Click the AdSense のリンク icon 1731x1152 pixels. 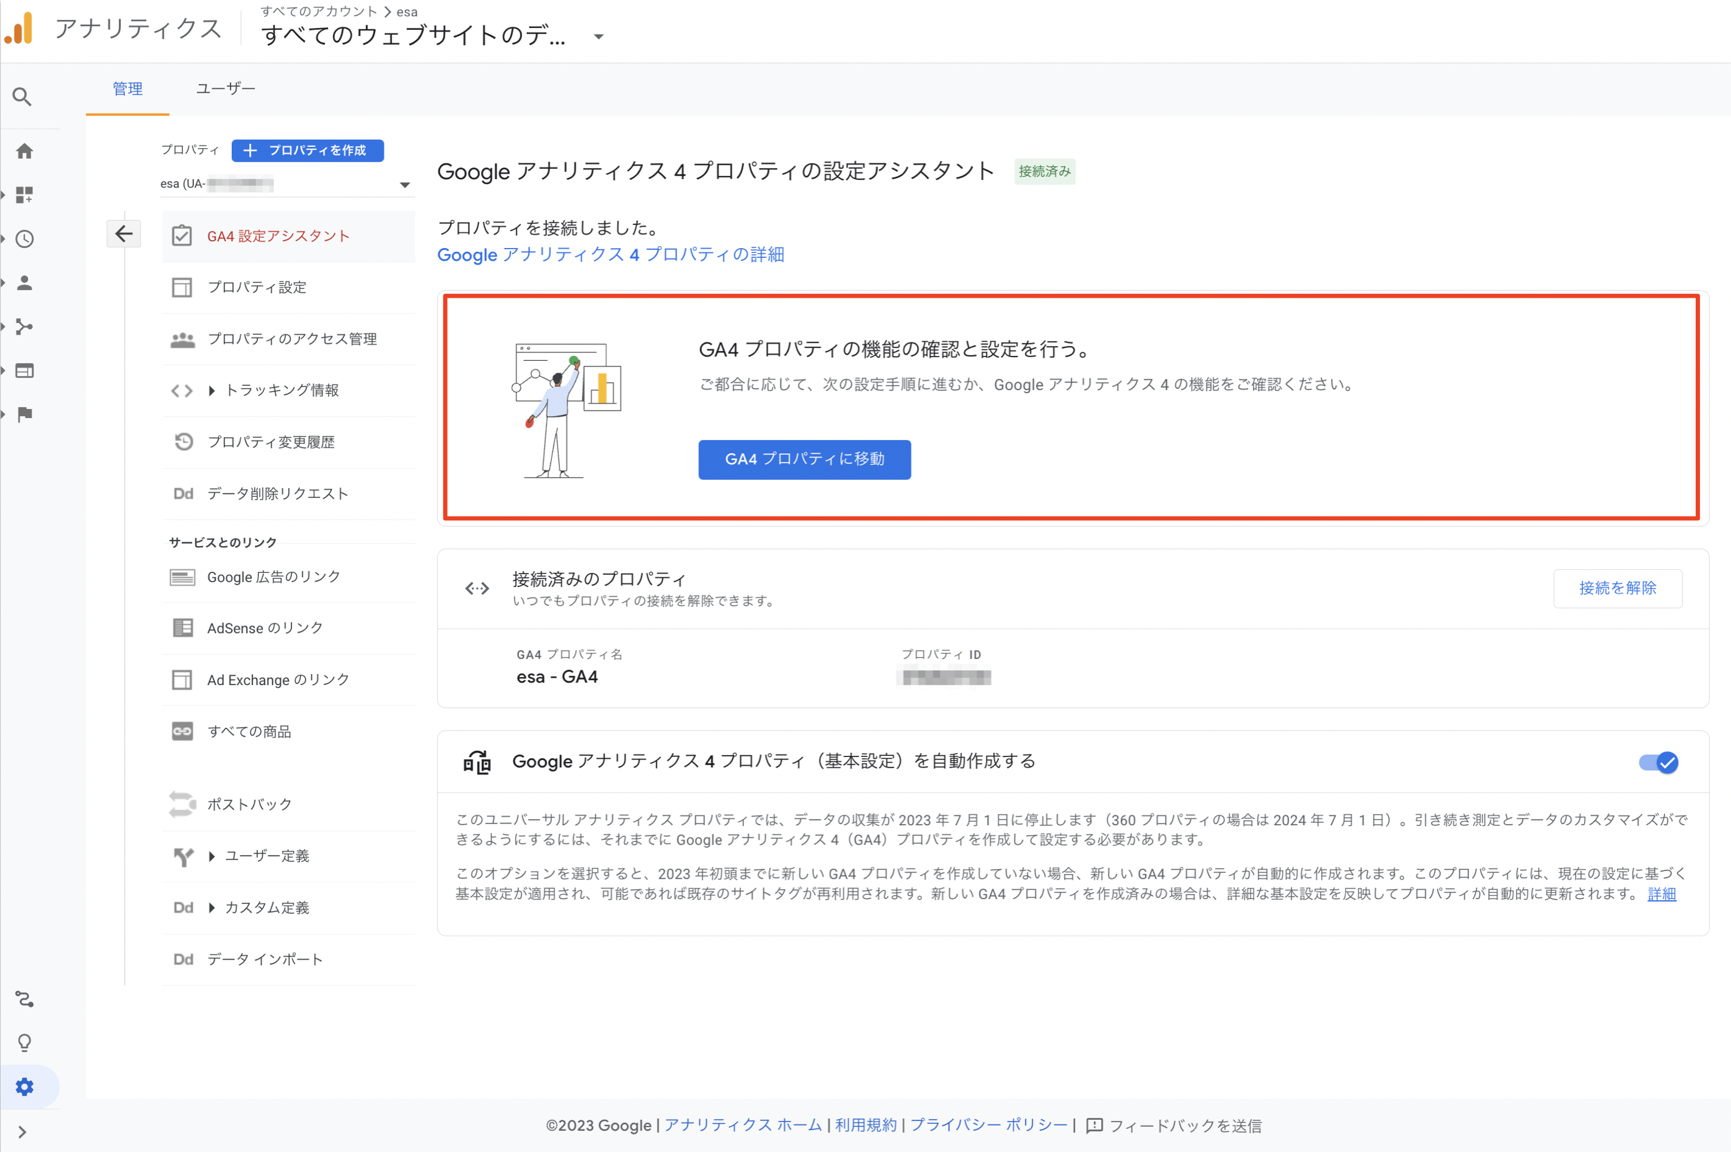[x=182, y=628]
